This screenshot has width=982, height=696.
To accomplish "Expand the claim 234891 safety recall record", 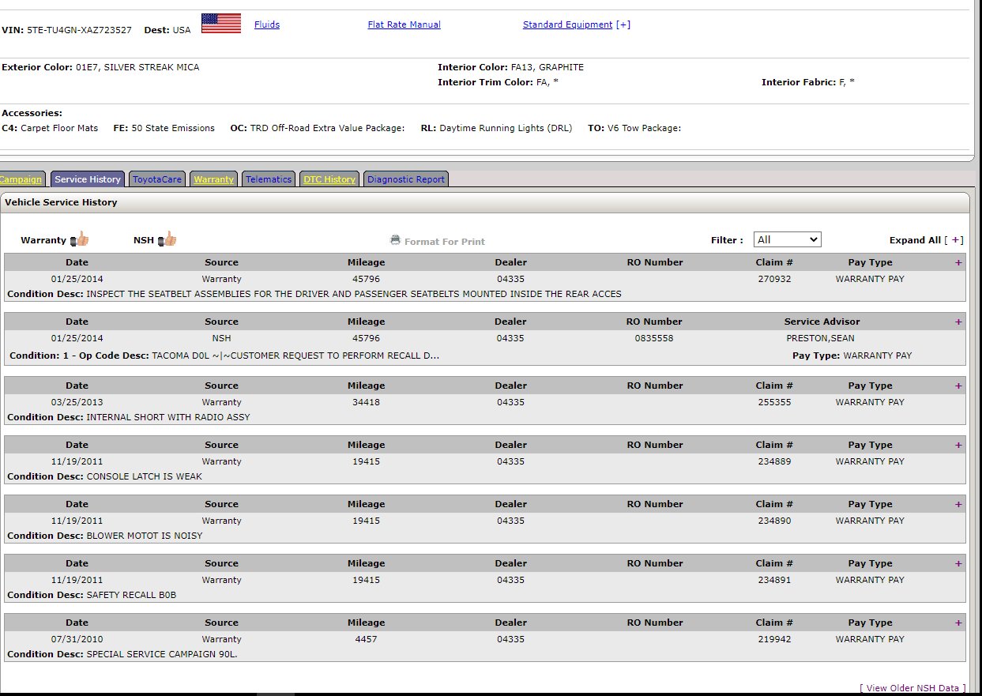I will click(x=958, y=563).
